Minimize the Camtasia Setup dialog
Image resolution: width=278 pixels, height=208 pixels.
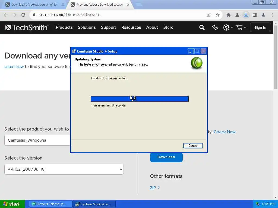tap(191, 51)
